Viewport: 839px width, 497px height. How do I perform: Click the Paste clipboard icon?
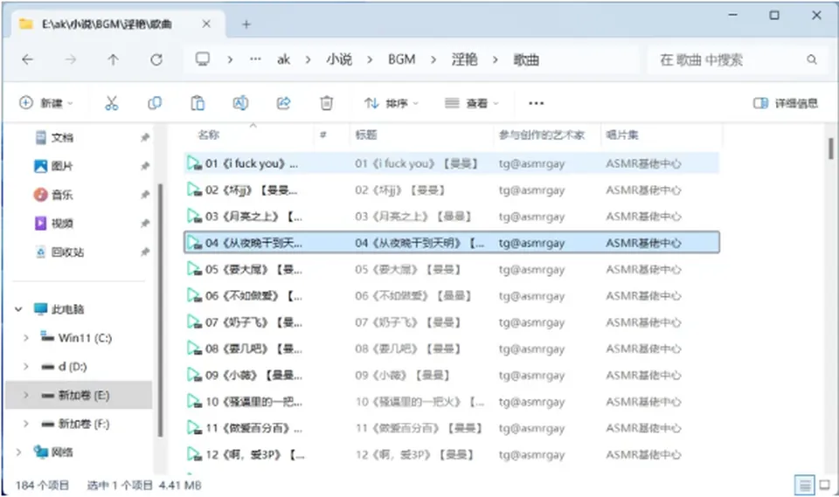click(198, 103)
